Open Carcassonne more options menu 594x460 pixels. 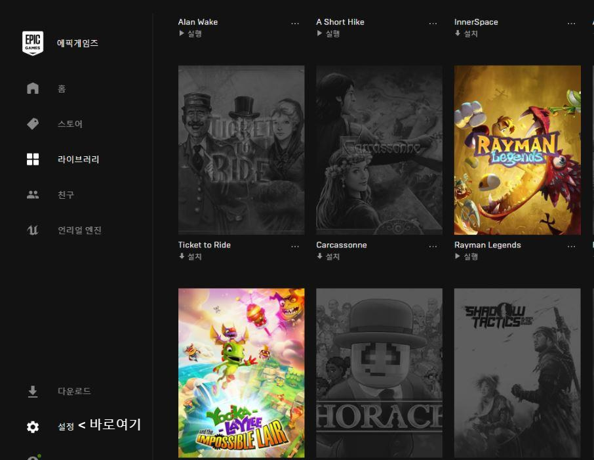[x=433, y=246]
